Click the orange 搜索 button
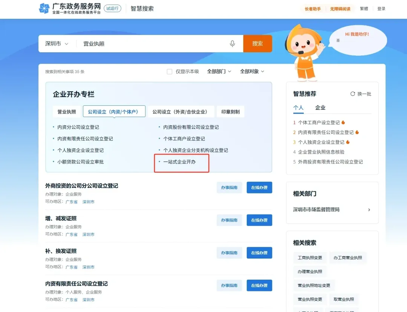407x312 pixels. click(257, 43)
